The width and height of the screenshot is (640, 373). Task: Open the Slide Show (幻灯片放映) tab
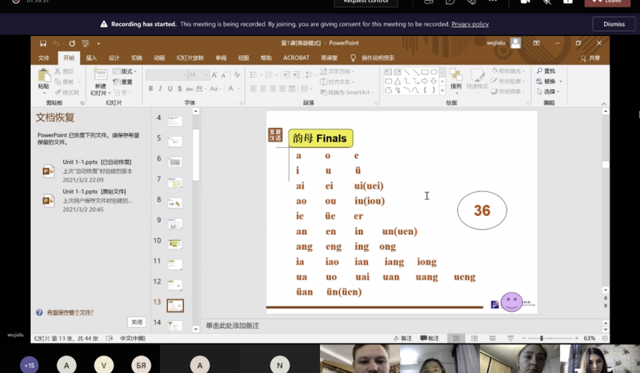190,58
